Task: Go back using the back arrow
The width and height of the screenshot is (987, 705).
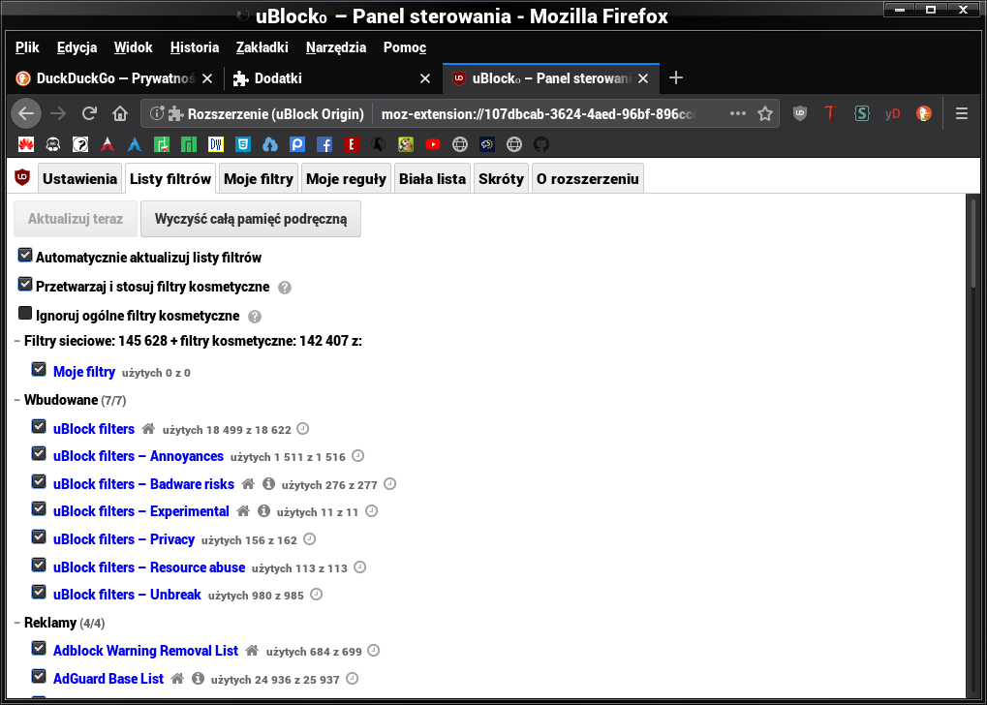Action: pos(26,114)
